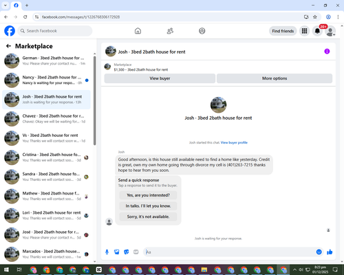Open German's 3bed 2bath conversation
The image size is (344, 275).
click(x=46, y=60)
